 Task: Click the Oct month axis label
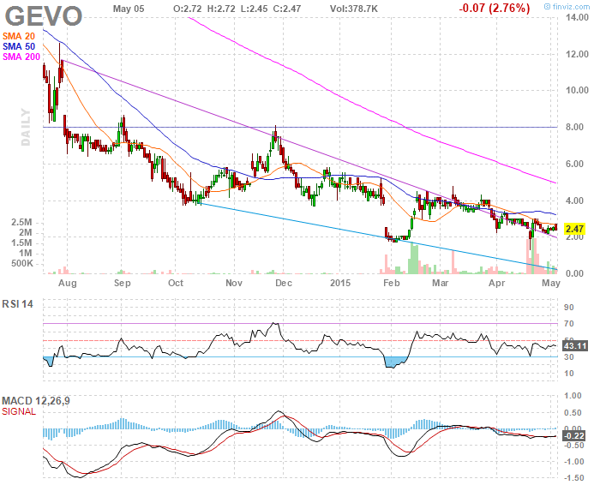(176, 283)
